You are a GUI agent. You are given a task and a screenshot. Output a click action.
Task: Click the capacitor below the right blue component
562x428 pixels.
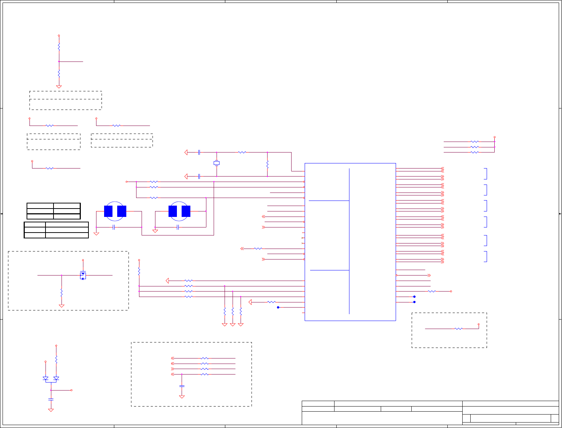point(178,227)
